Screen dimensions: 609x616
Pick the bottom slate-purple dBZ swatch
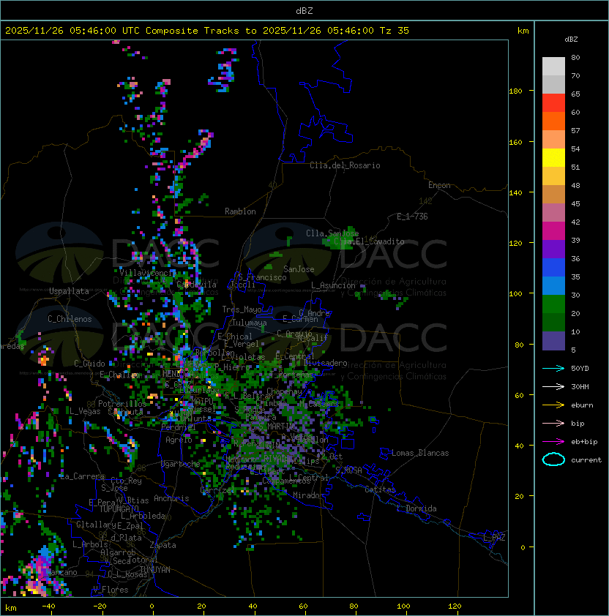pos(553,341)
